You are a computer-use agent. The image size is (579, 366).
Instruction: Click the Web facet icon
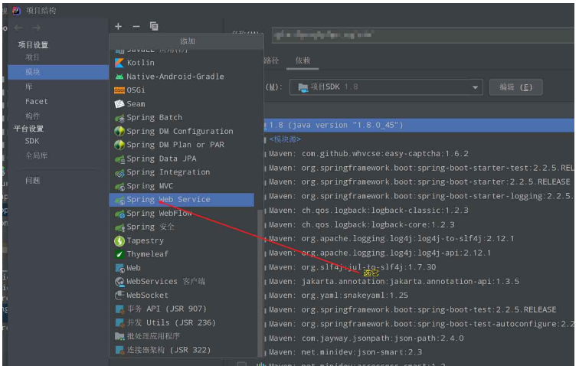coord(119,268)
